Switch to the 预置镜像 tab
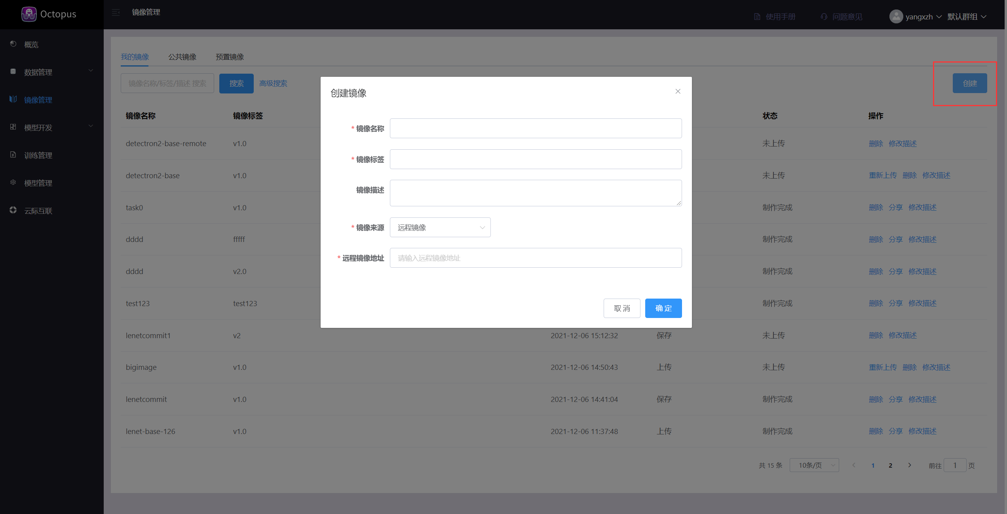Screen dimensions: 1007x514 point(230,57)
